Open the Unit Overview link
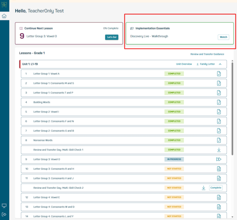 pyautogui.click(x=184, y=64)
